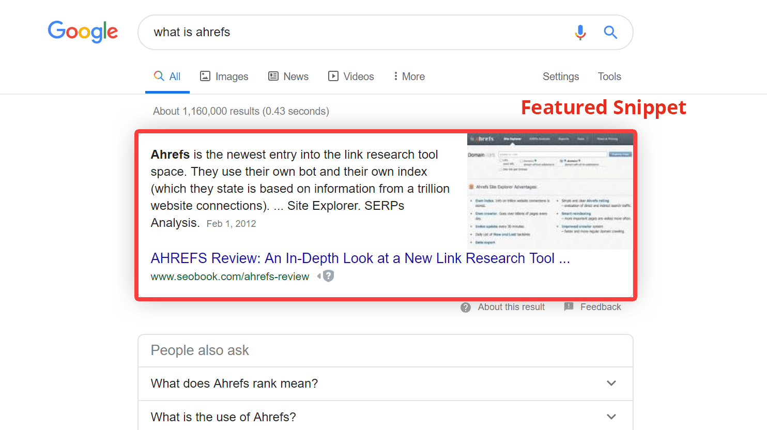Click the Feedback link
Viewport: 767px width, 430px height.
point(601,307)
